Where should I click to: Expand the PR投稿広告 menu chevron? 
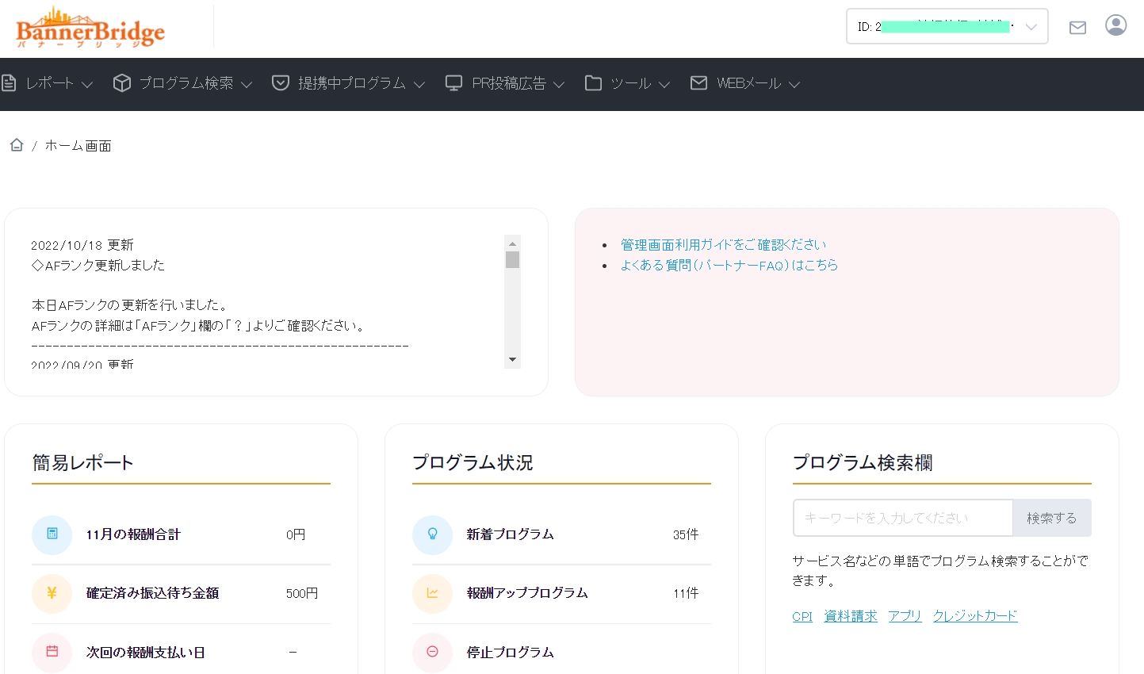(559, 84)
